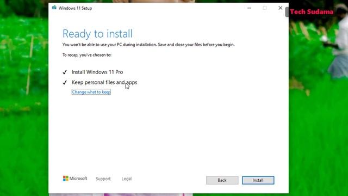The height and width of the screenshot is (196, 348).
Task: Open the Change what to keep link
Action: point(91,92)
